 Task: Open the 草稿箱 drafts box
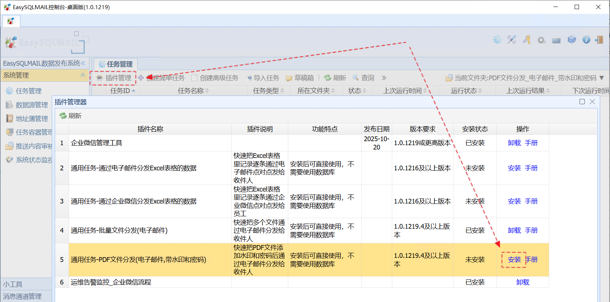pos(300,78)
